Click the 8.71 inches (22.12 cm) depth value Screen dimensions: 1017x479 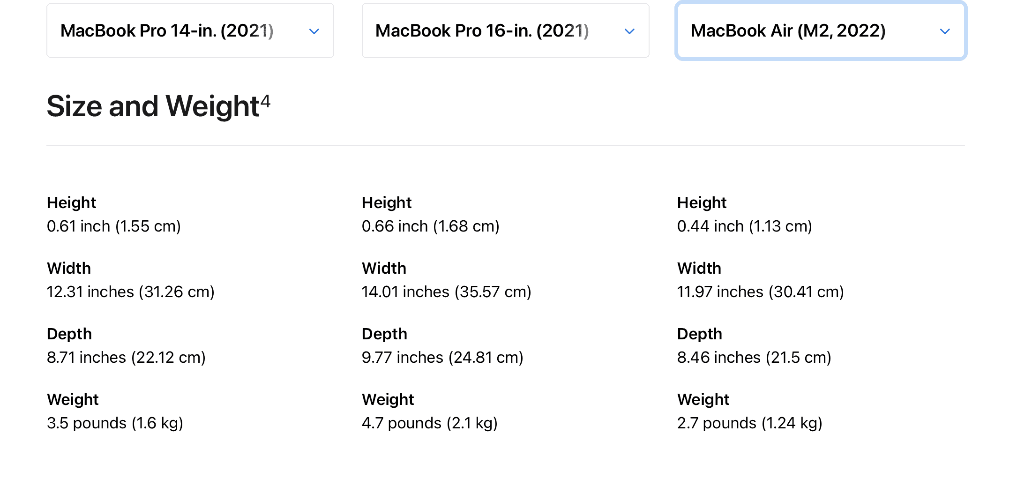coord(126,358)
